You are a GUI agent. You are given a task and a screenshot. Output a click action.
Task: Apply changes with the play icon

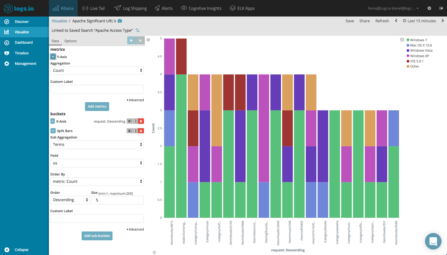(131, 40)
